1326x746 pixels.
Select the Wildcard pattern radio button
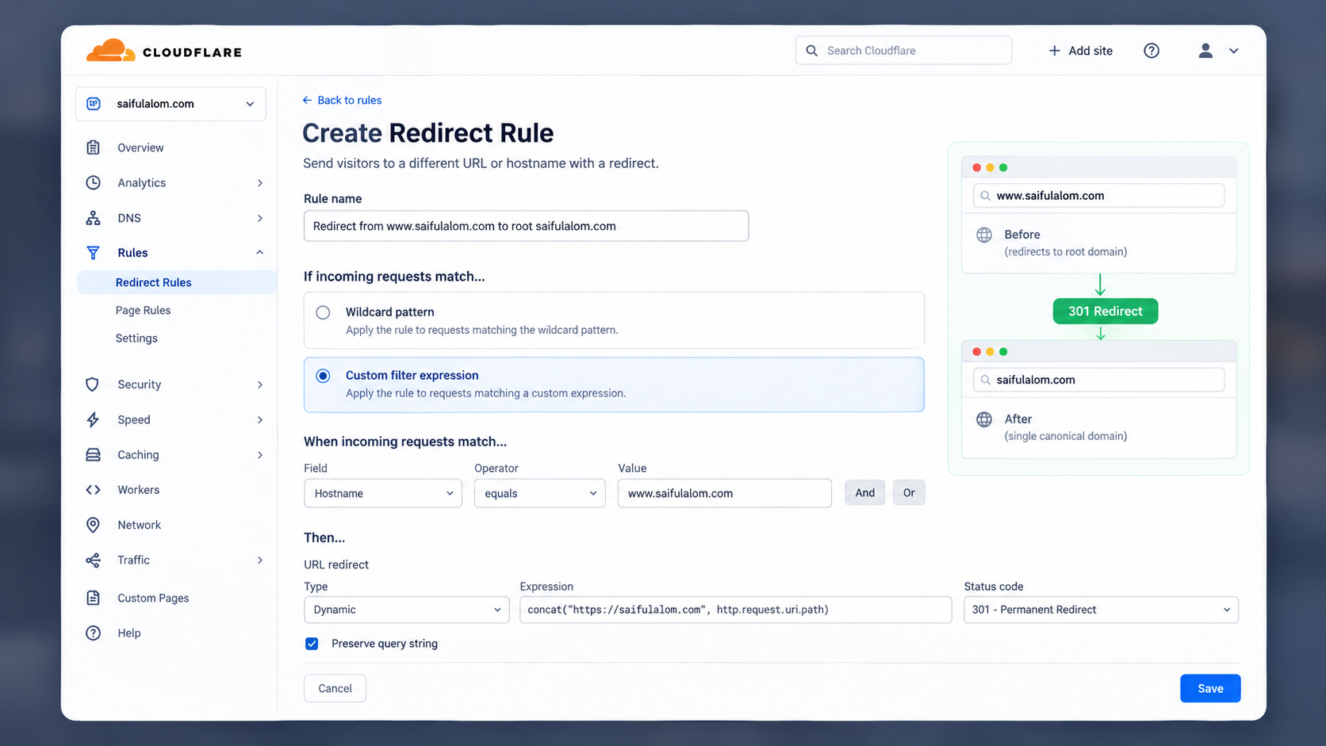pyautogui.click(x=323, y=312)
